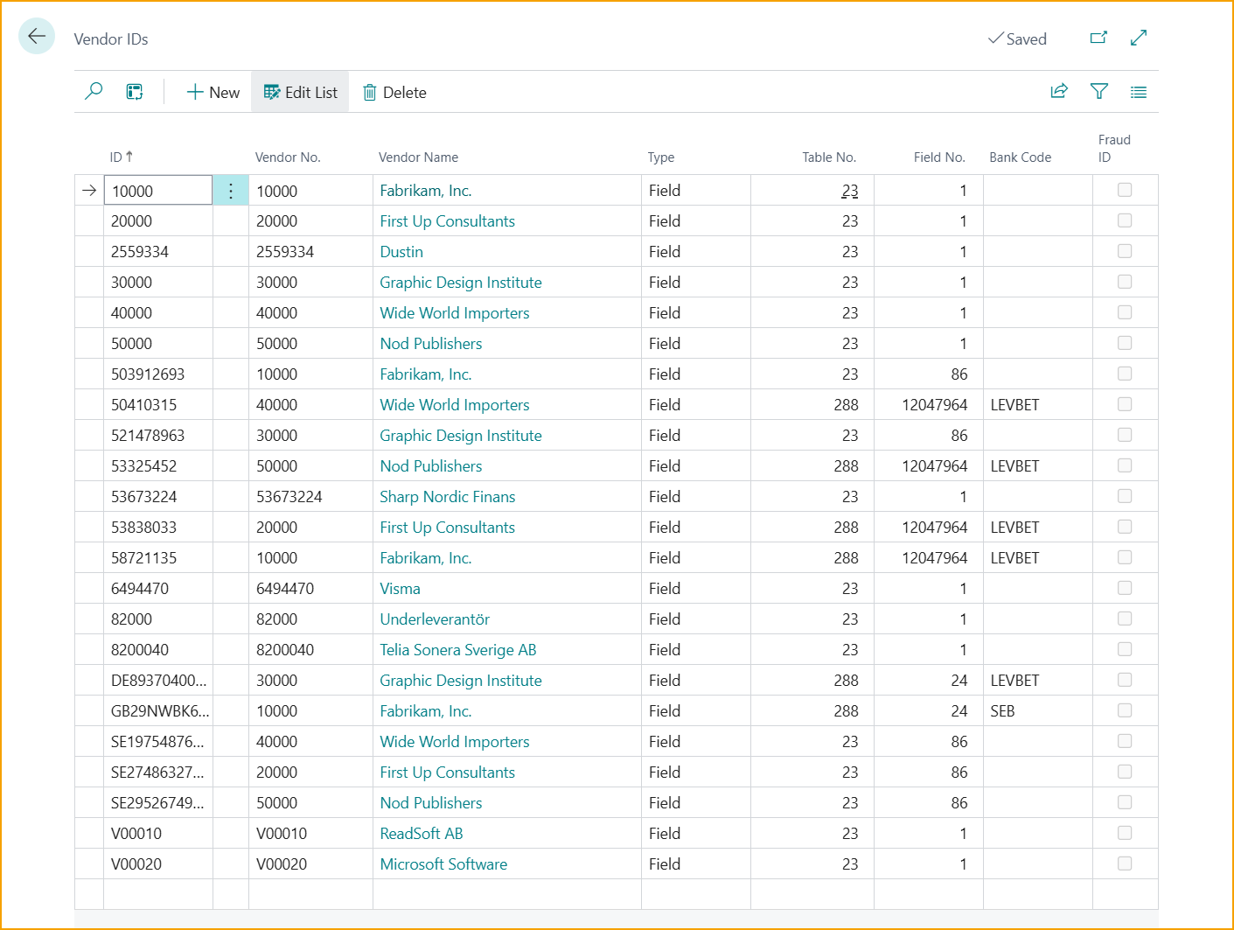
Task: Open the page in a new window icon
Action: click(1098, 38)
